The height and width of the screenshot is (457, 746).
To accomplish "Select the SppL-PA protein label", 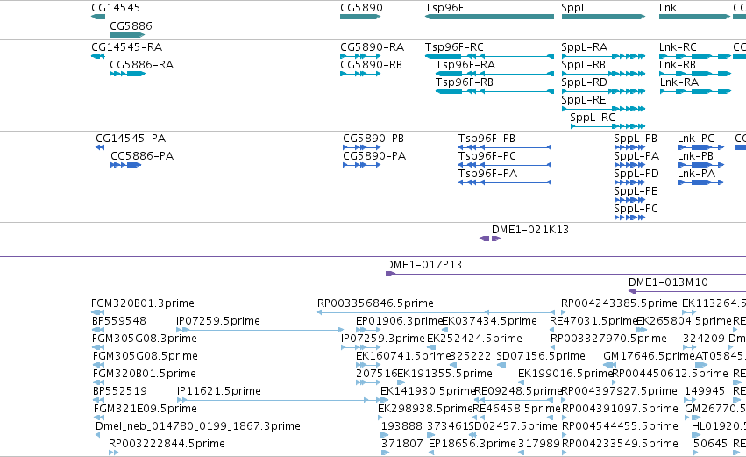I will coord(636,156).
